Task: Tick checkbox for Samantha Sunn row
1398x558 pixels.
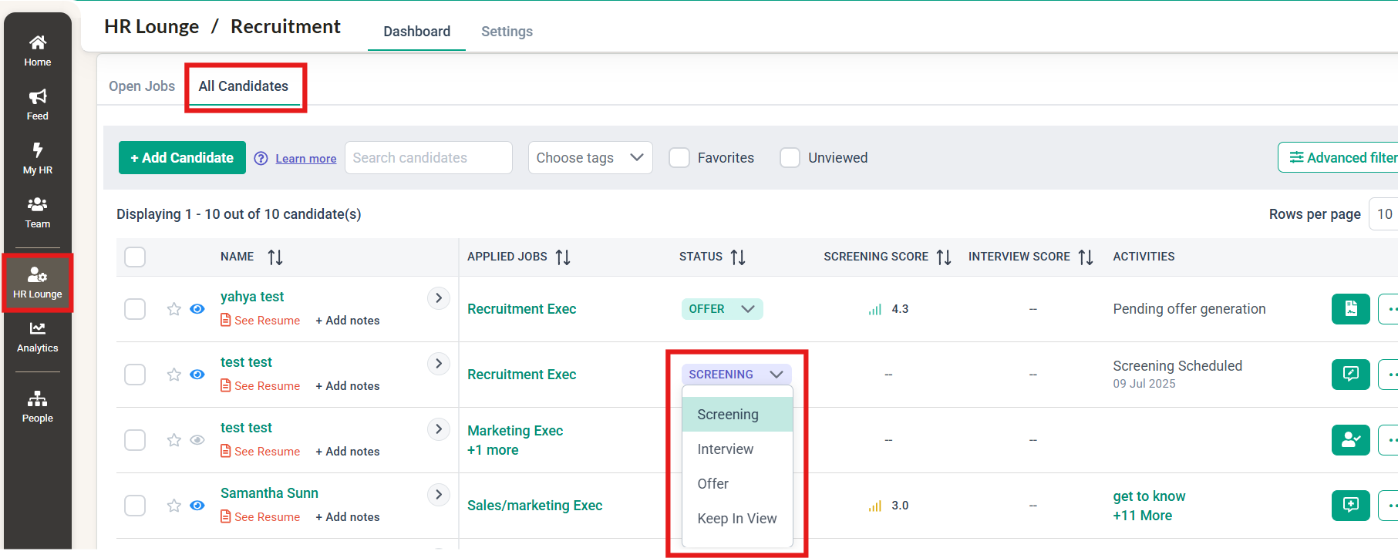Action: click(x=135, y=506)
